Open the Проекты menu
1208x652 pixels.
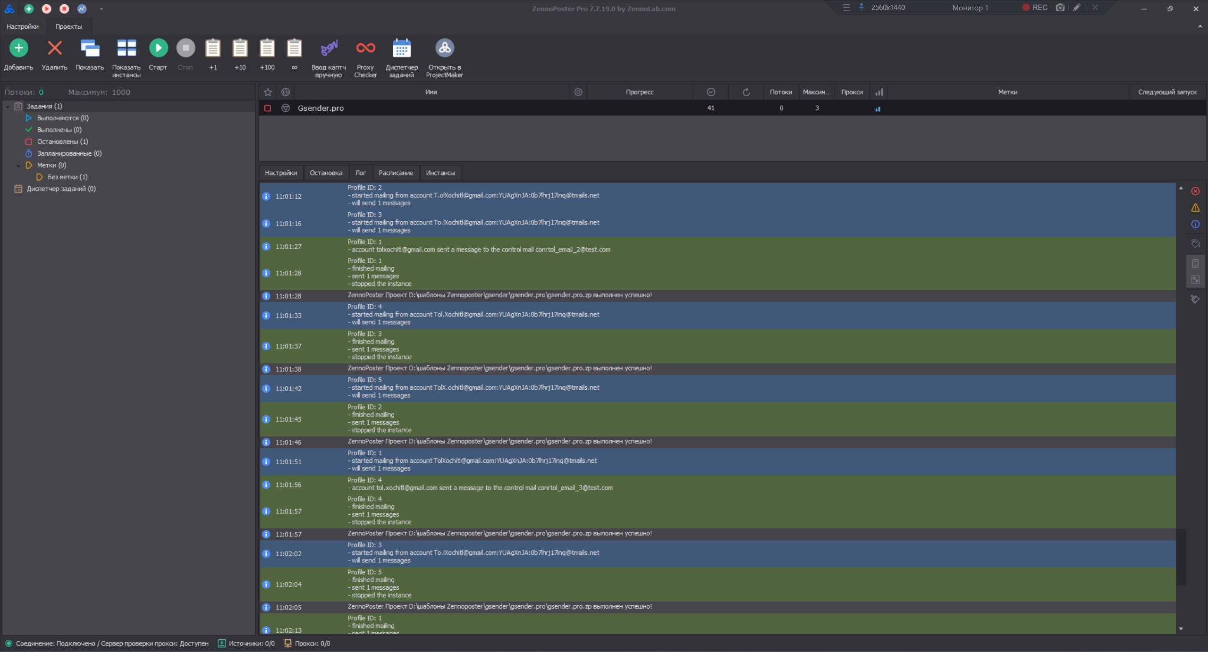(x=69, y=26)
